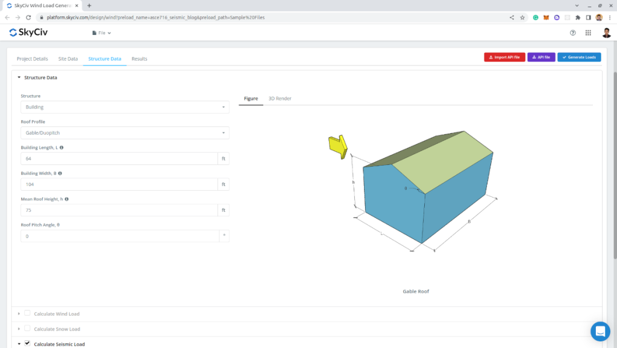
Task: Click the user profile avatar
Action: point(606,33)
